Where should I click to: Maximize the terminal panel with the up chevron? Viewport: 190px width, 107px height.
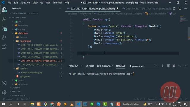click(180, 66)
